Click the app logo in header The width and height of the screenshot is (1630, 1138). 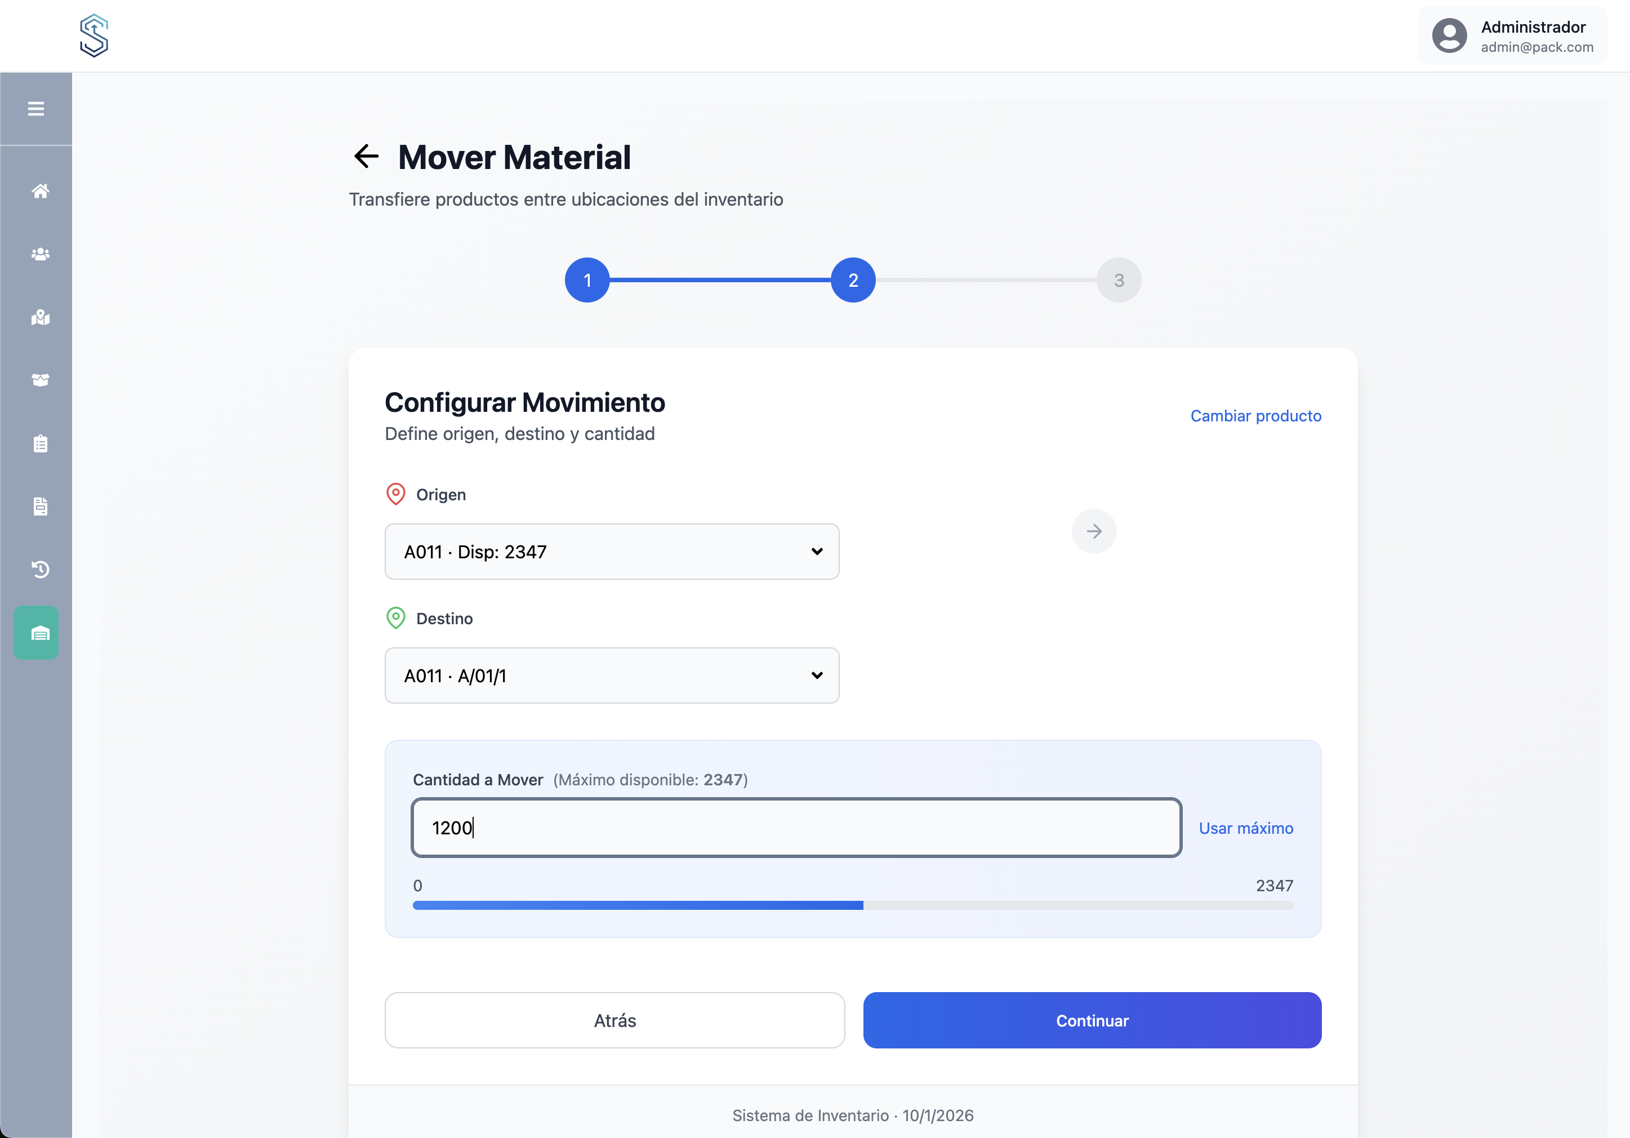[95, 35]
